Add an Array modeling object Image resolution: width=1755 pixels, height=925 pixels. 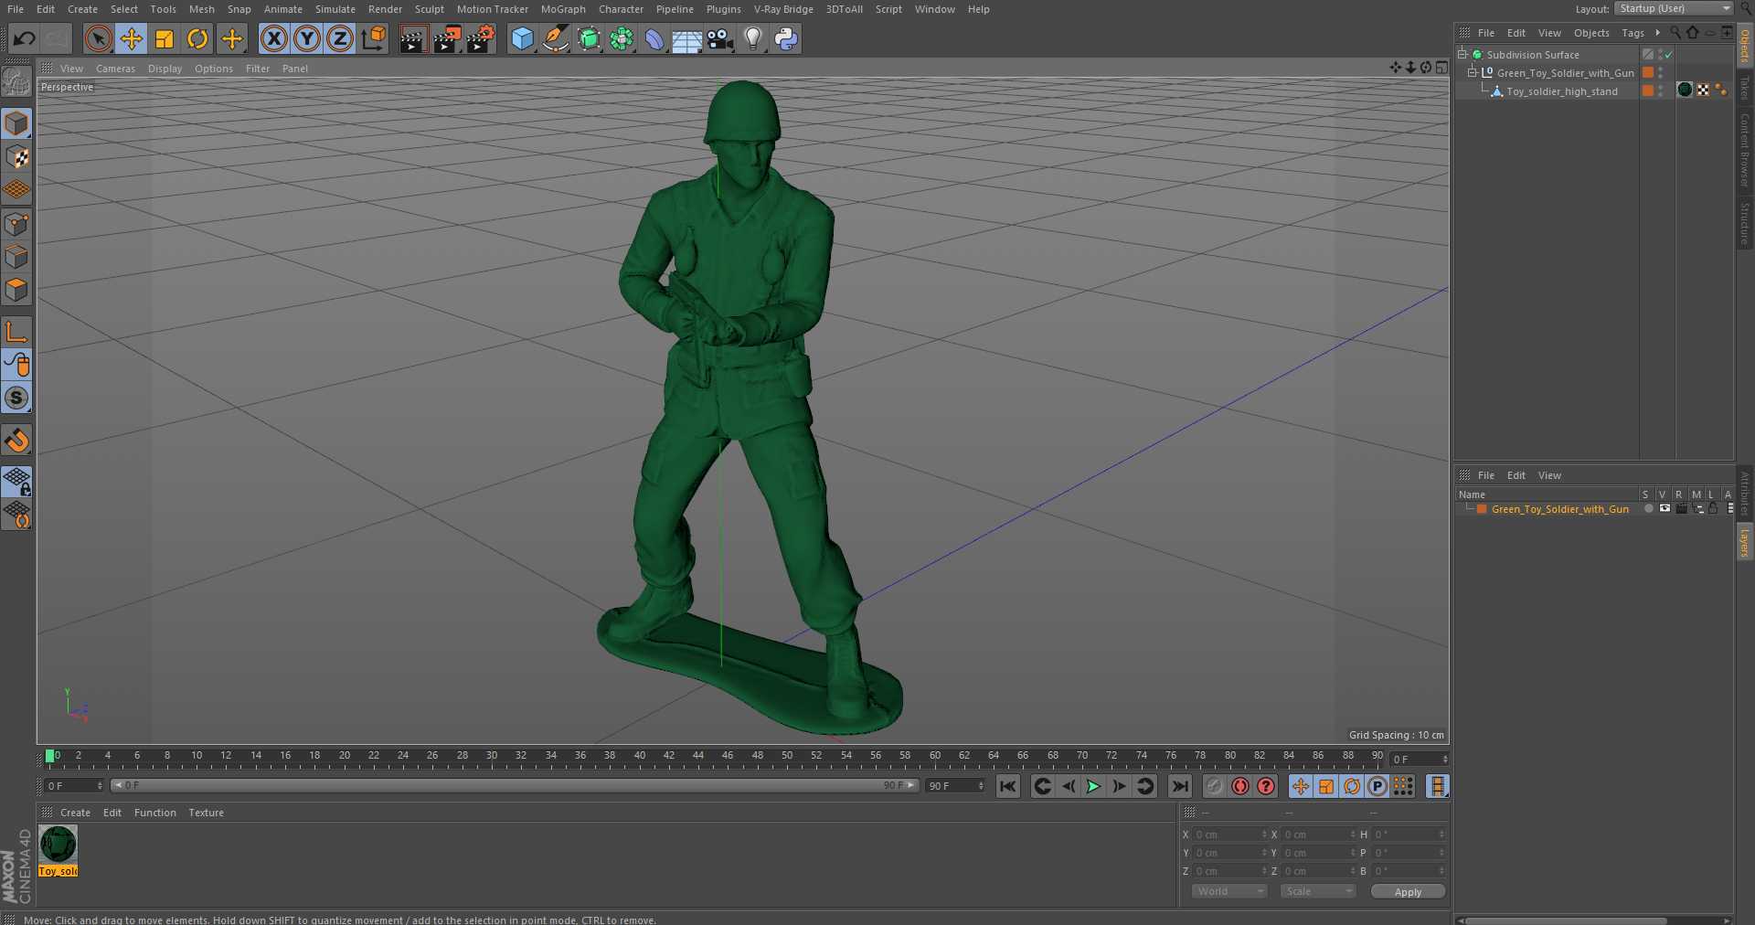coord(622,38)
